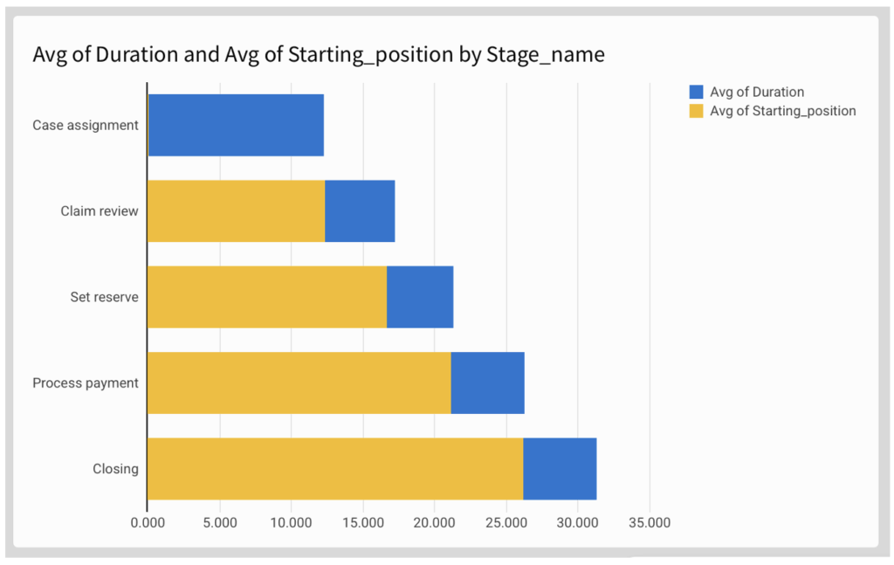Screen dimensions: 894x565
Task: Select the Avg of Starting_position legend label
Action: coord(782,111)
